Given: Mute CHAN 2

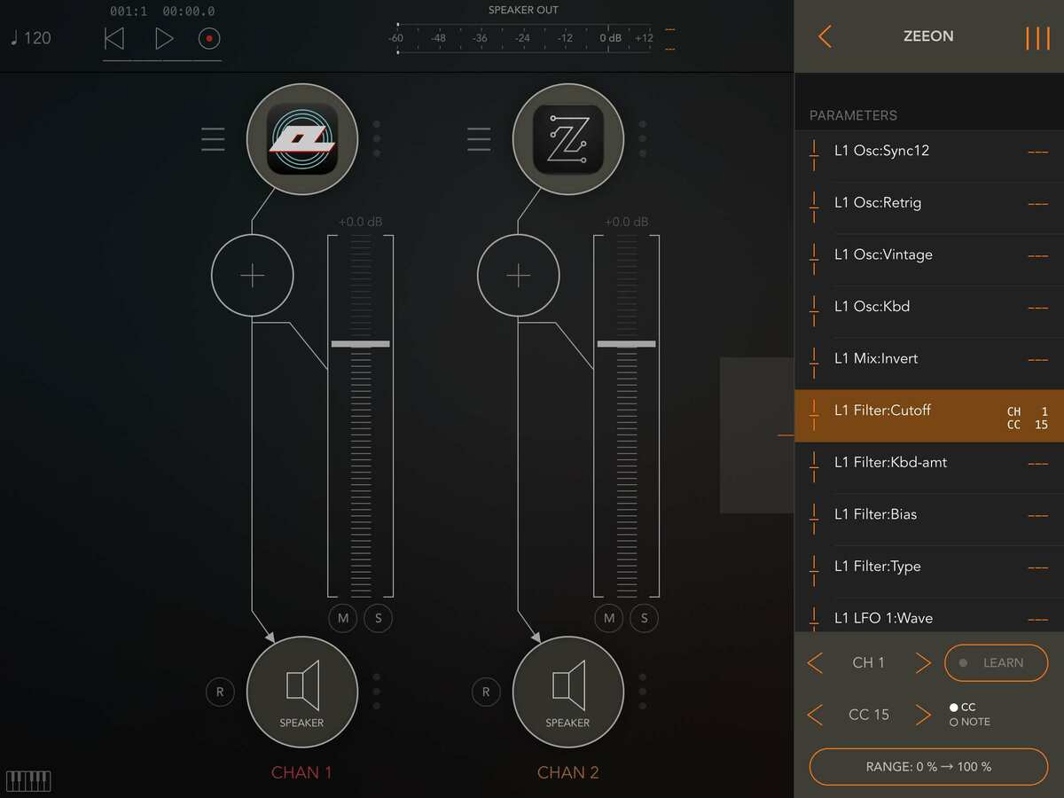Looking at the screenshot, I should click(x=609, y=618).
